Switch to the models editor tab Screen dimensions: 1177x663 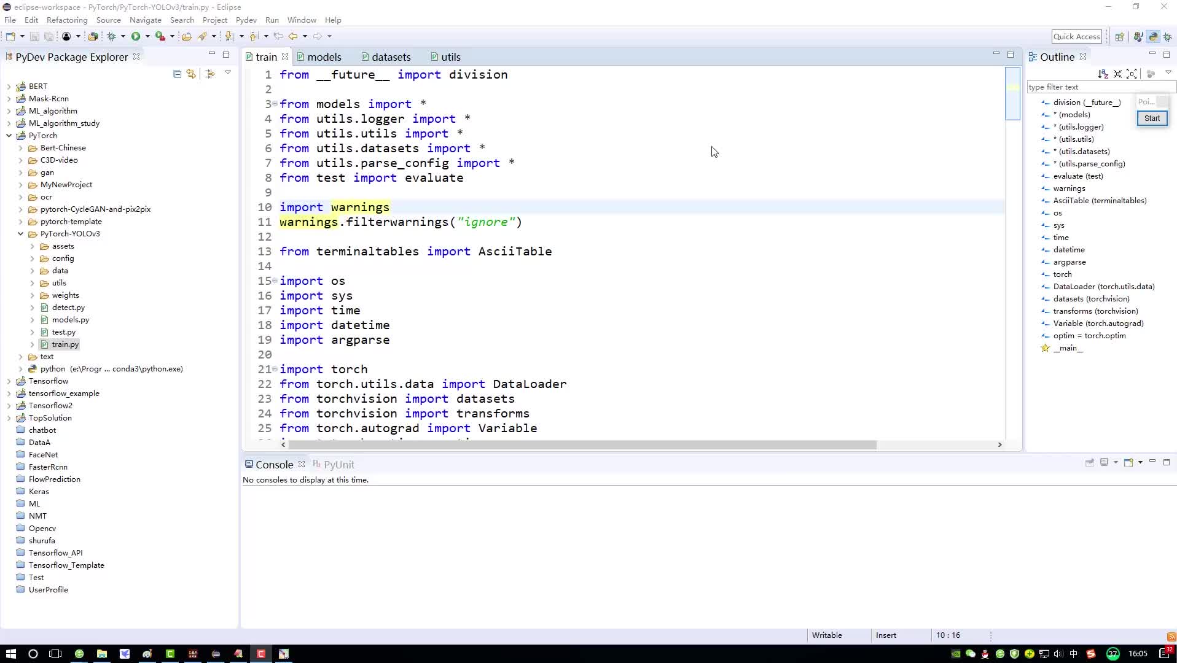point(319,57)
